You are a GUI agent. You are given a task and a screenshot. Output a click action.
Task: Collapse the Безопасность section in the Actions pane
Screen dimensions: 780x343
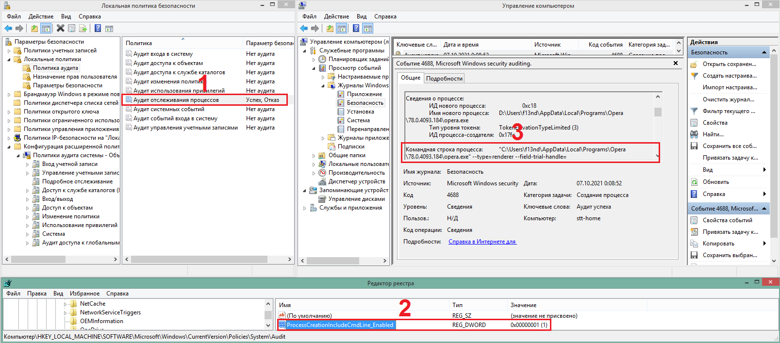764,52
